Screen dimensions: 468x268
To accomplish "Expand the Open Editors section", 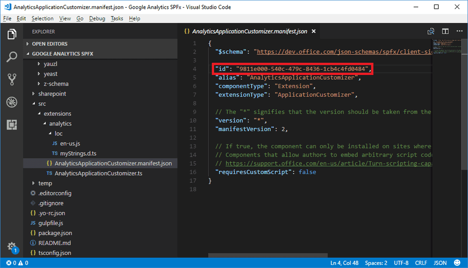I will pos(49,44).
